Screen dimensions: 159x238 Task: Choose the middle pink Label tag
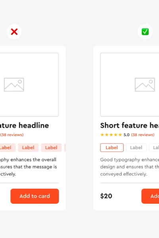pyautogui.click(x=28, y=148)
